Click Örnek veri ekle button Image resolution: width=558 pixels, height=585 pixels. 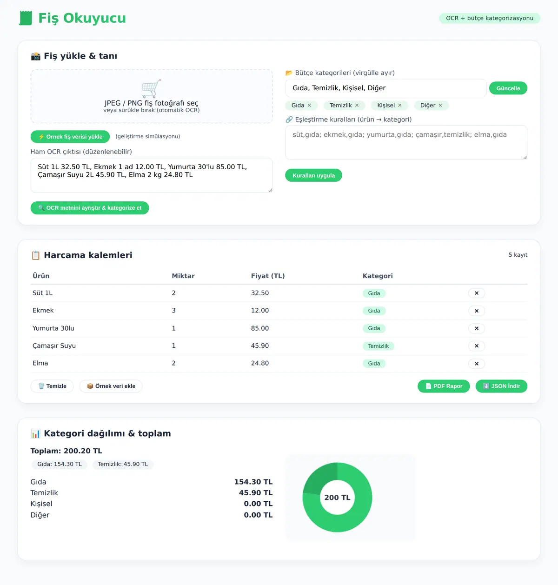click(x=111, y=386)
